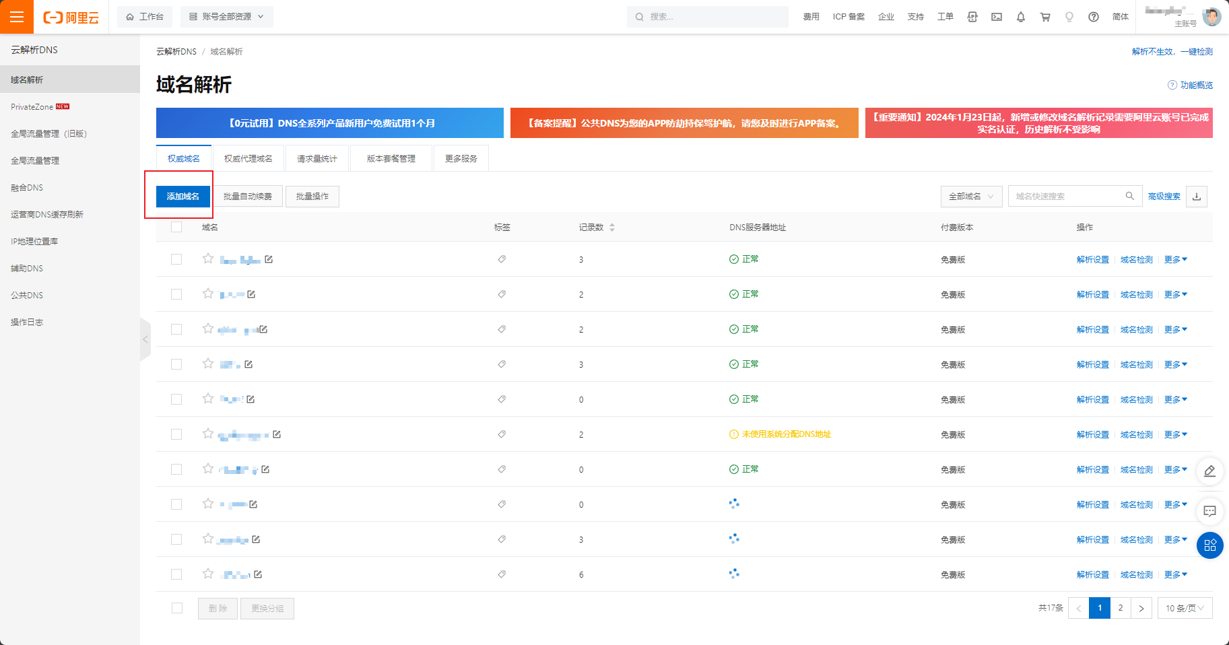Viewport: 1229px width, 645px height.
Task: Switch to 权威代理域名 tab
Action: pos(248,158)
